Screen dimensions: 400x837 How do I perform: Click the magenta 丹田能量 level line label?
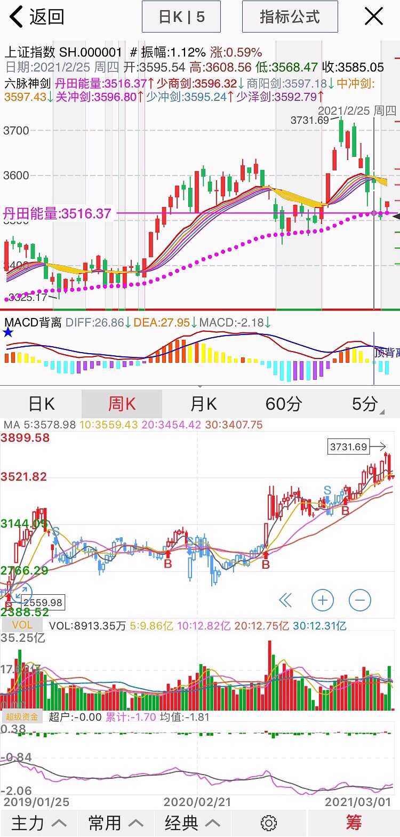tap(57, 213)
